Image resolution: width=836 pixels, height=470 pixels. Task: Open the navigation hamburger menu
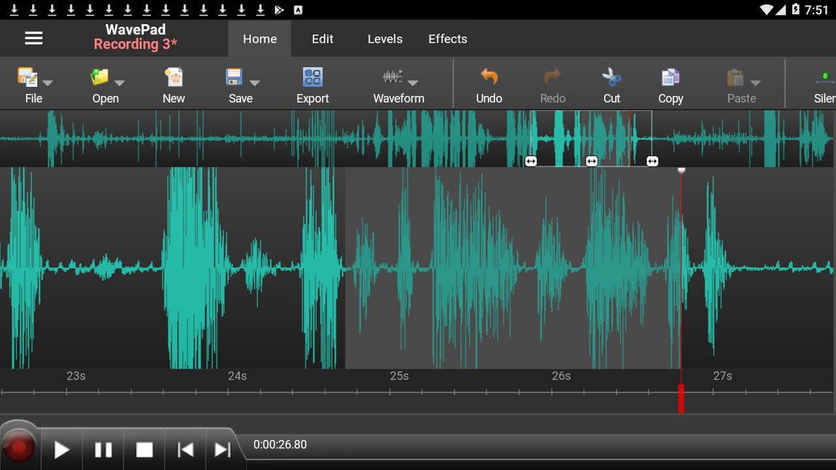coord(33,38)
